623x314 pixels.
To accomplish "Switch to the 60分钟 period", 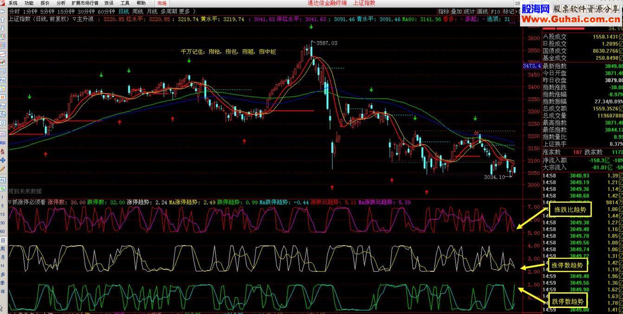I will click(x=106, y=12).
